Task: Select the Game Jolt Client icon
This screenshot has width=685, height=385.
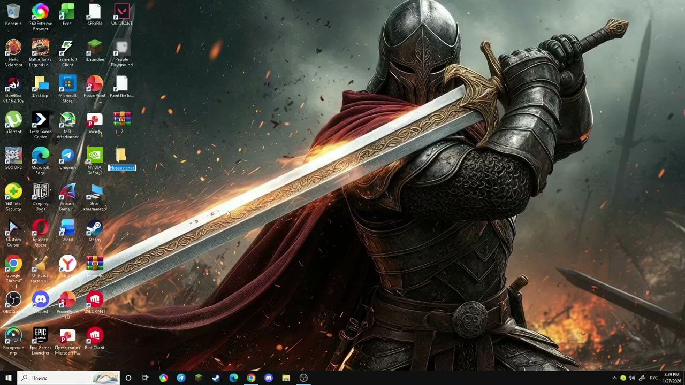Action: [x=67, y=47]
